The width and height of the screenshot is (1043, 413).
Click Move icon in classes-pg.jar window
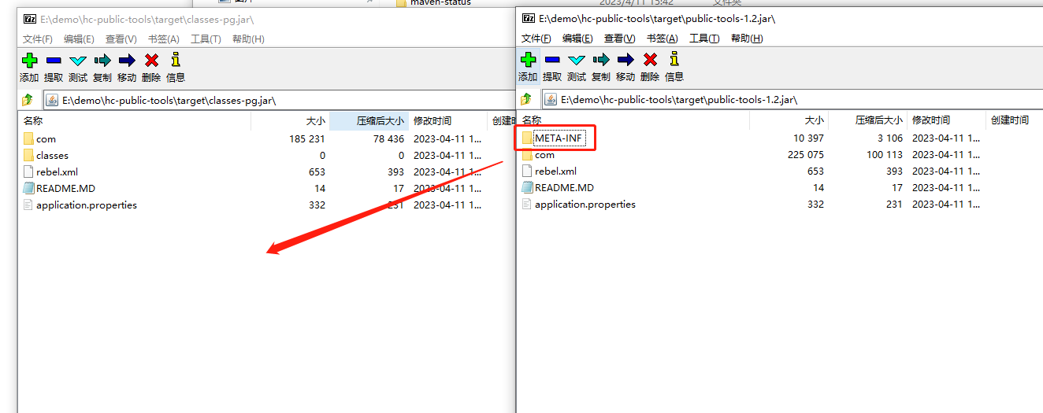pos(127,60)
